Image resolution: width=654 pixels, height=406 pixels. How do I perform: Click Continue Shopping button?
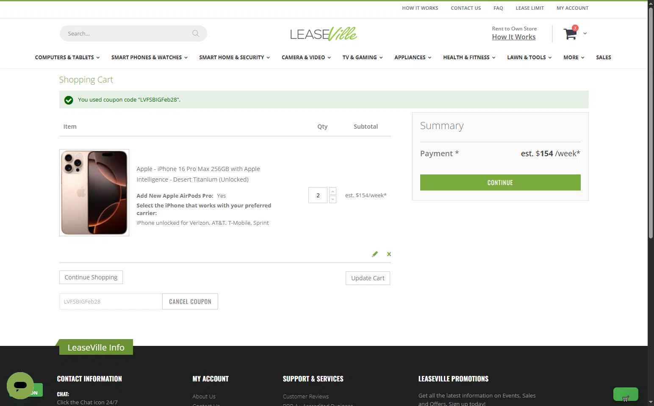coord(91,277)
